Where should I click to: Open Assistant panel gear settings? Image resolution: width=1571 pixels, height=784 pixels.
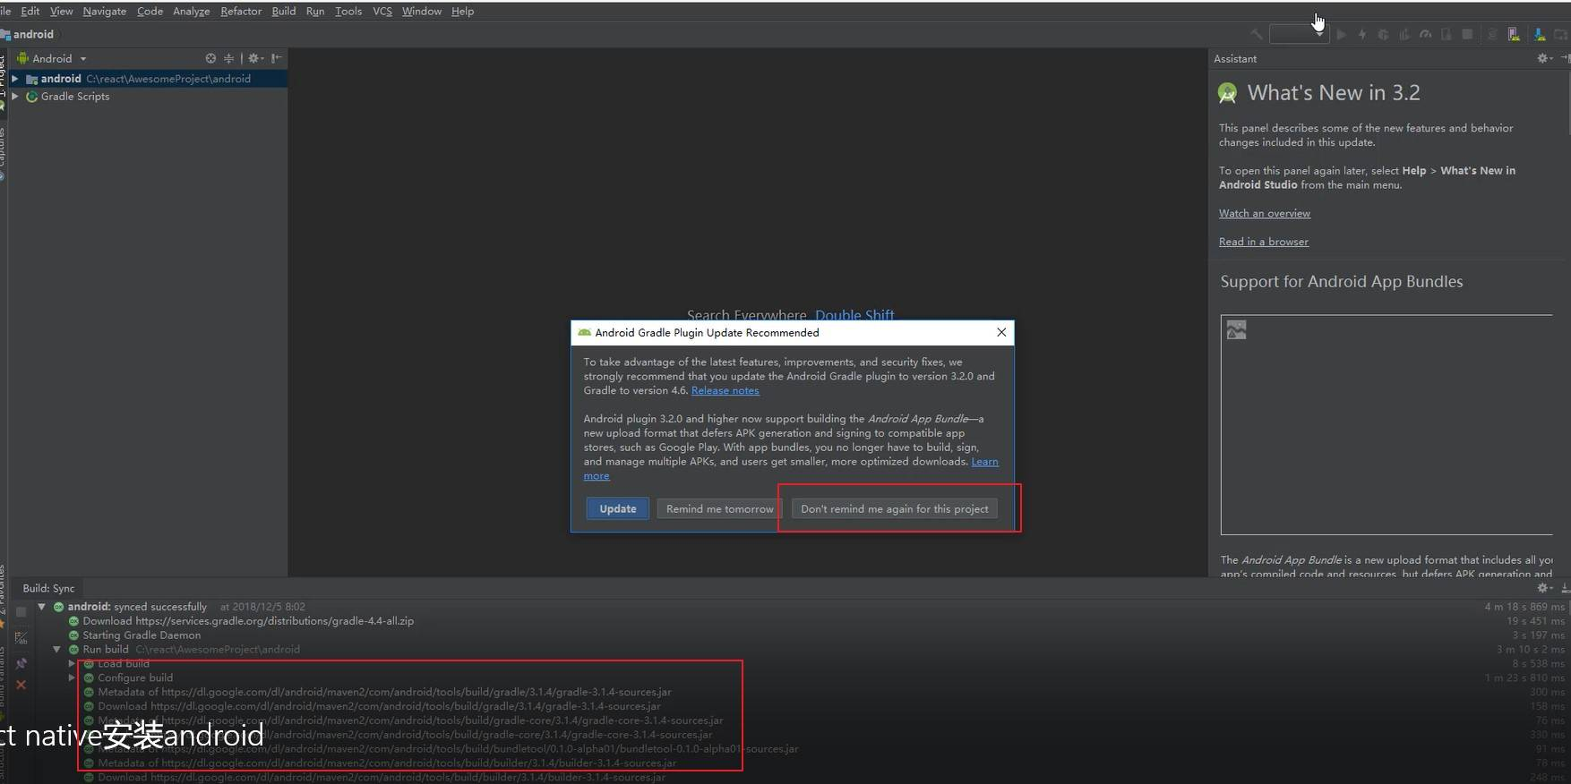(1543, 58)
